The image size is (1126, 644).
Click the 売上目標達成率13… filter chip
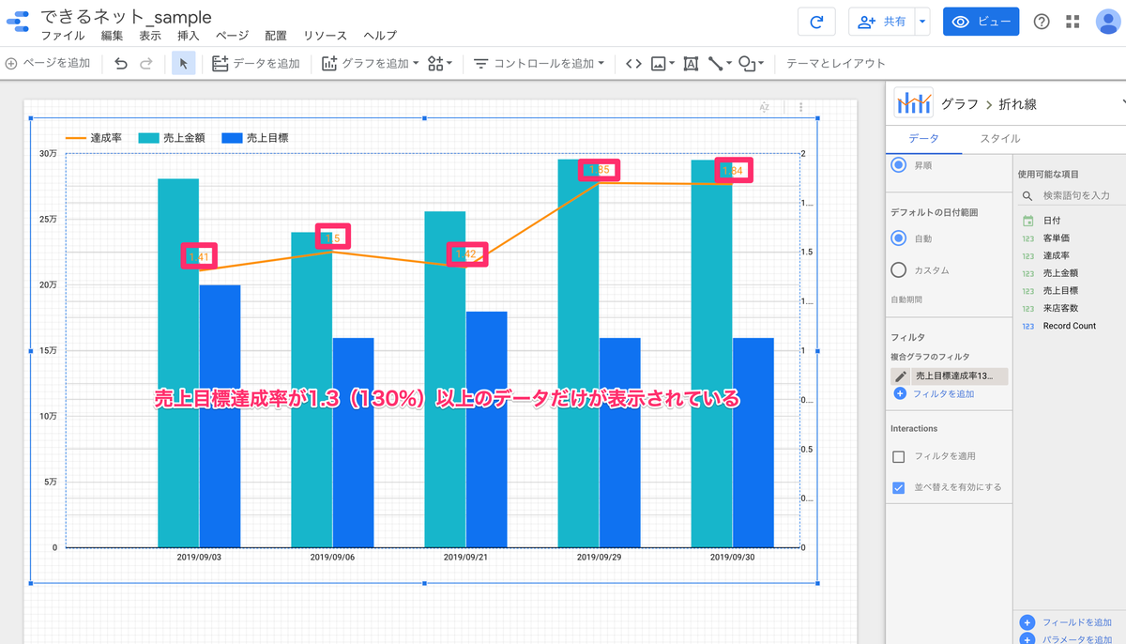pos(949,376)
